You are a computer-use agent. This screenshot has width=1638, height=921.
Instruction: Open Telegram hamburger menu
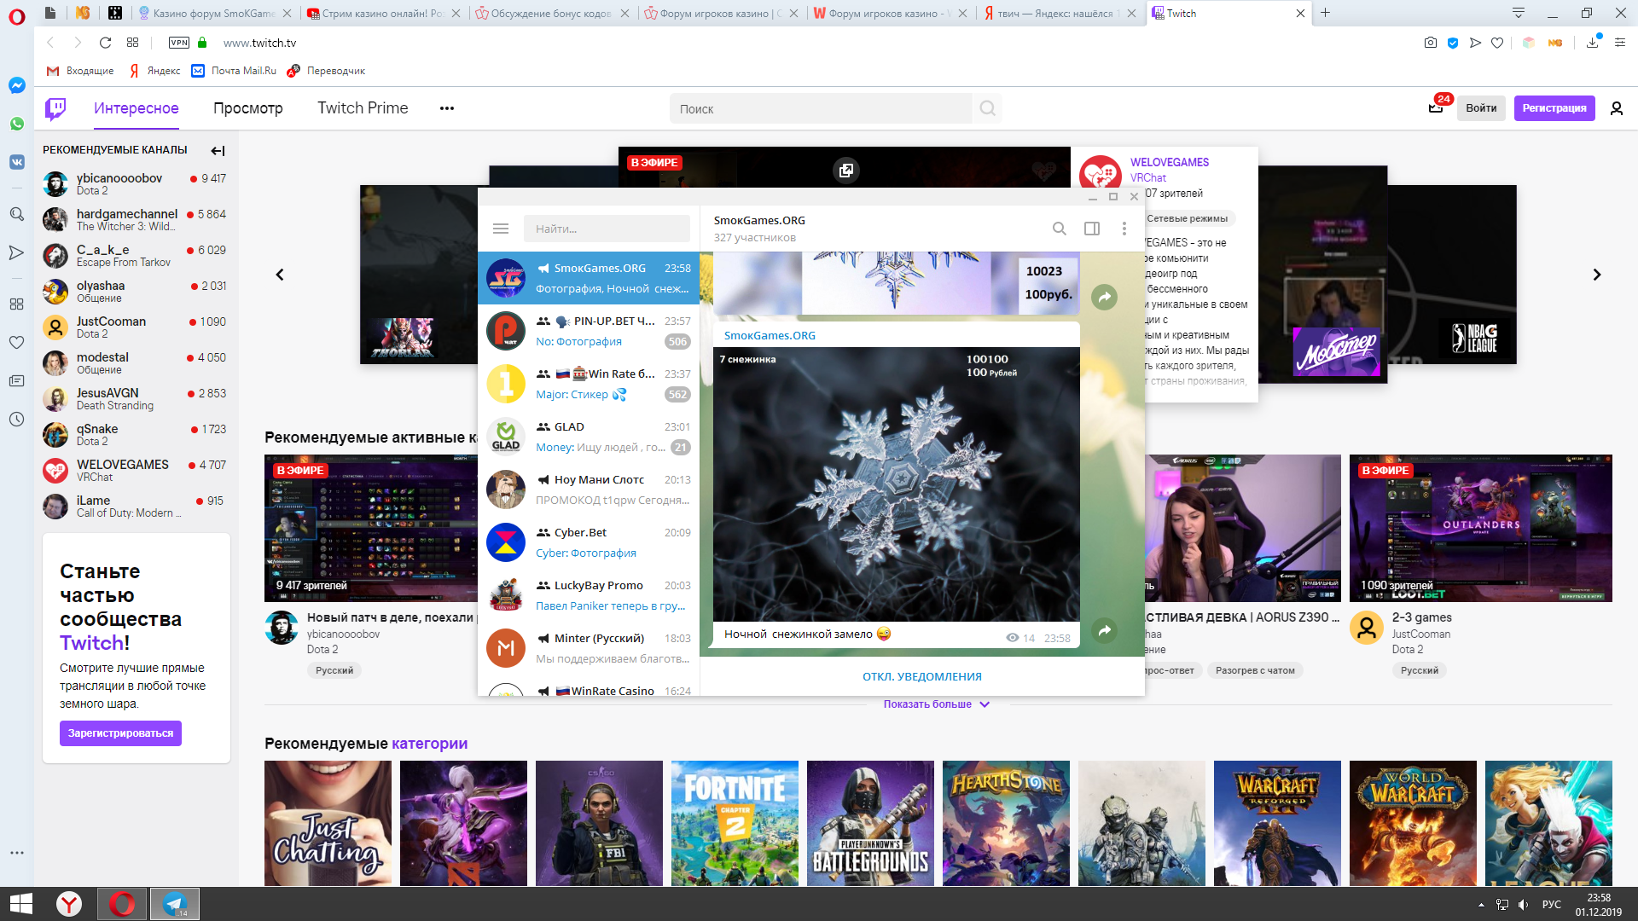click(501, 229)
